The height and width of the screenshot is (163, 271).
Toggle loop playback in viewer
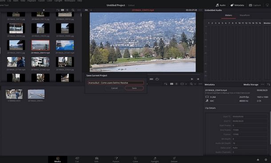pyautogui.click(x=157, y=79)
